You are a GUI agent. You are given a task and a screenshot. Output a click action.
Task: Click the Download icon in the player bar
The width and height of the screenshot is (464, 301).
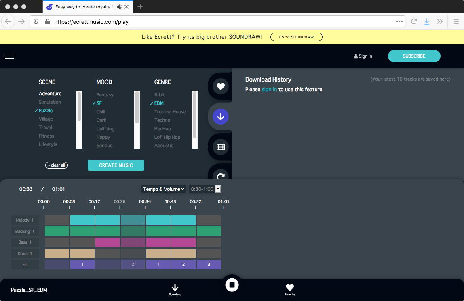point(175,289)
